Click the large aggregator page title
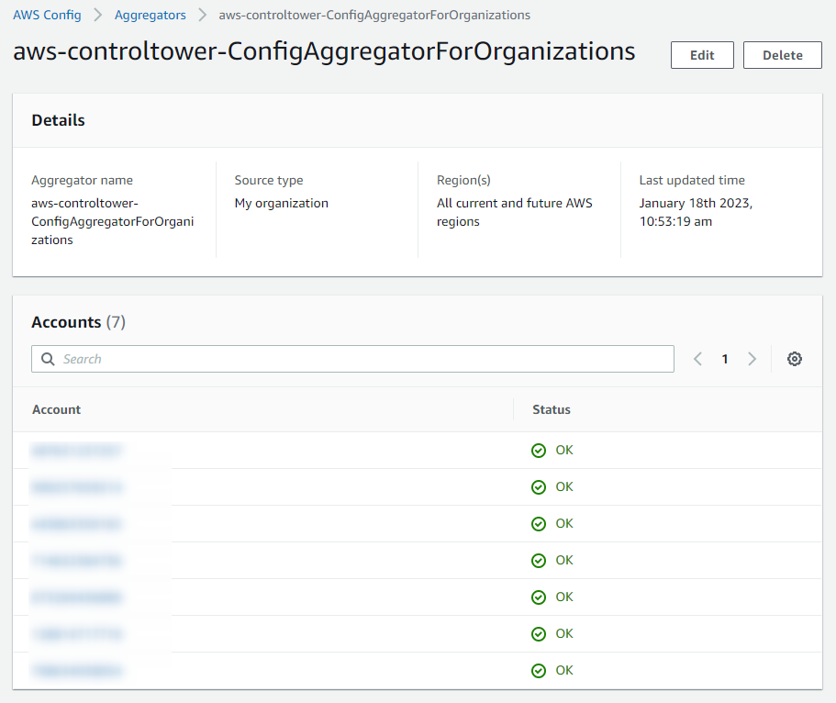The image size is (836, 703). [324, 51]
